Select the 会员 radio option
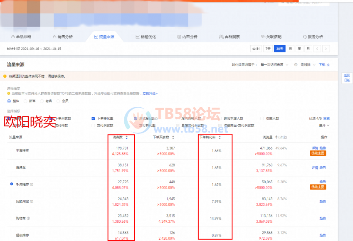This screenshot has height=241, width=353. click(59, 101)
